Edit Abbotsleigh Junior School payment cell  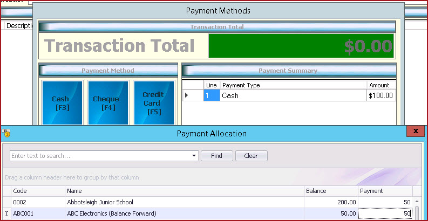[385, 202]
